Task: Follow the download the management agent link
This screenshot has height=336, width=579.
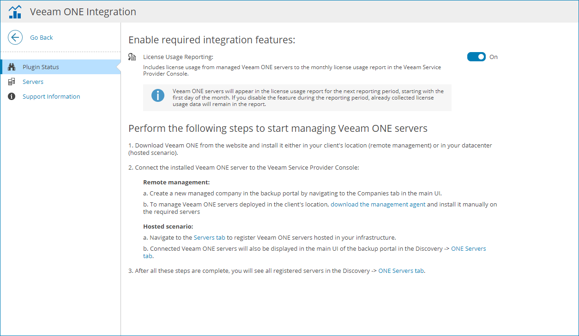Action: [x=378, y=205]
